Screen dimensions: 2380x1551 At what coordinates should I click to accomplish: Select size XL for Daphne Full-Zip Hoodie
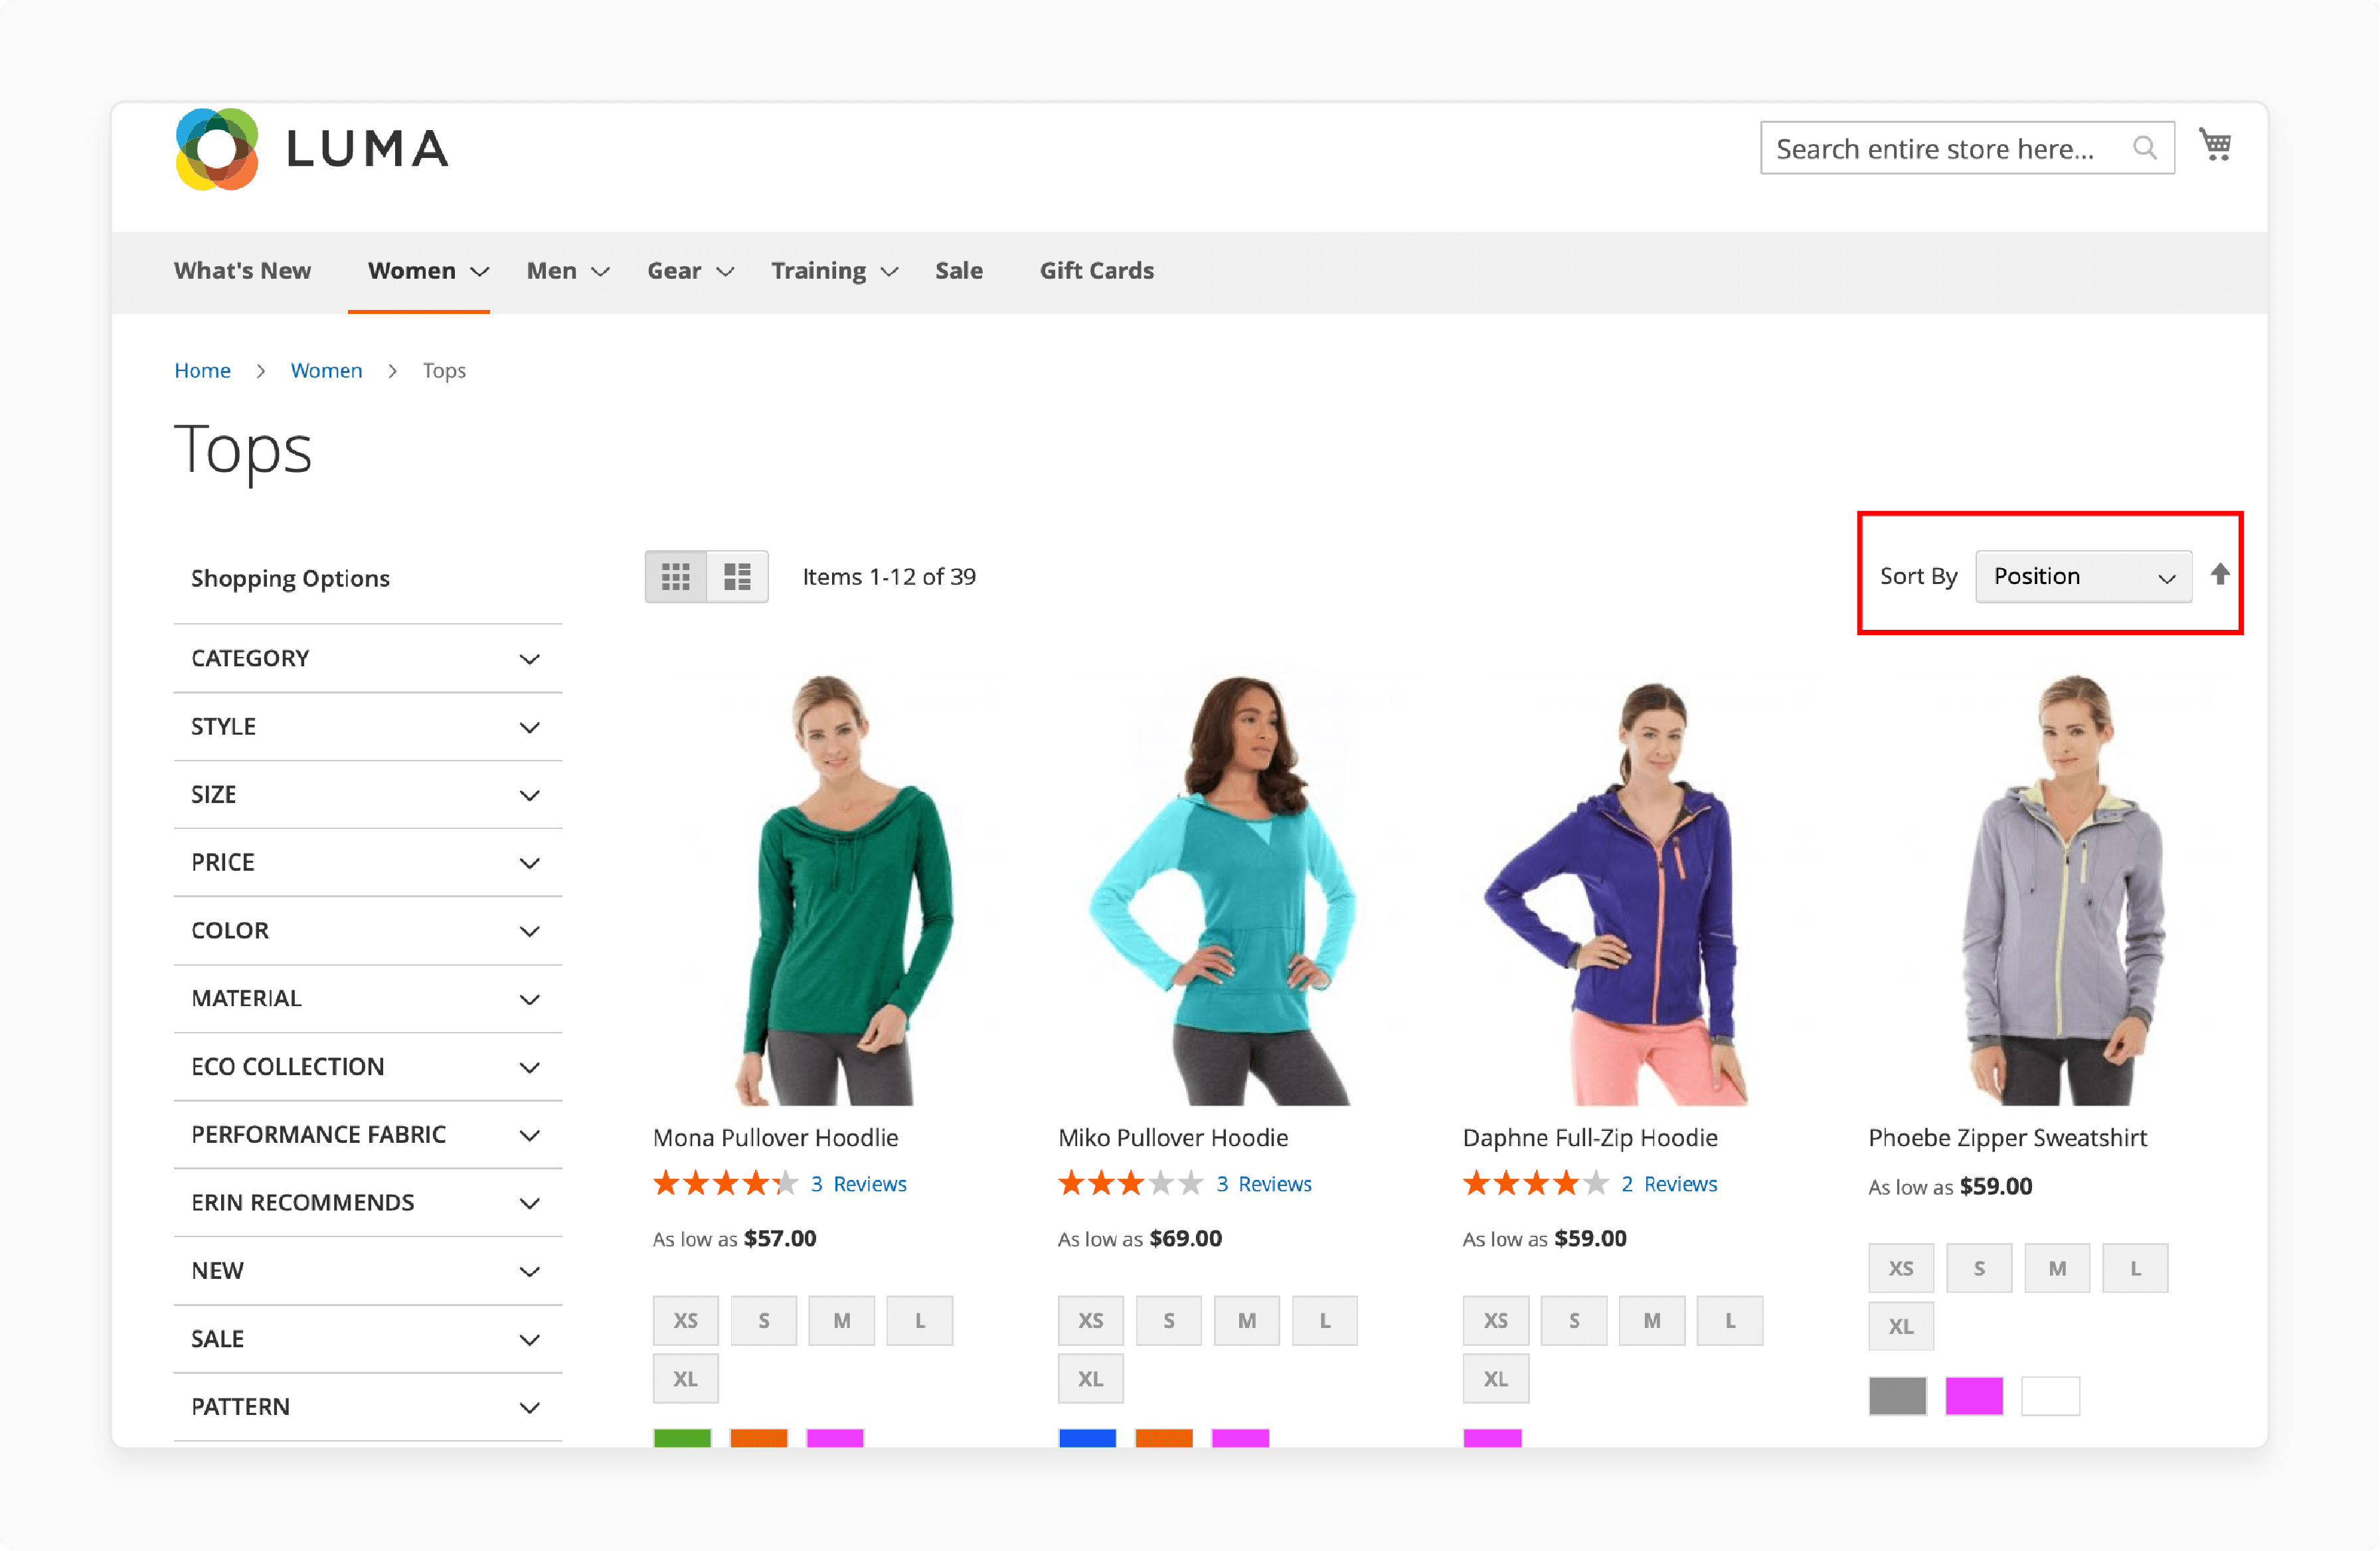(1496, 1379)
